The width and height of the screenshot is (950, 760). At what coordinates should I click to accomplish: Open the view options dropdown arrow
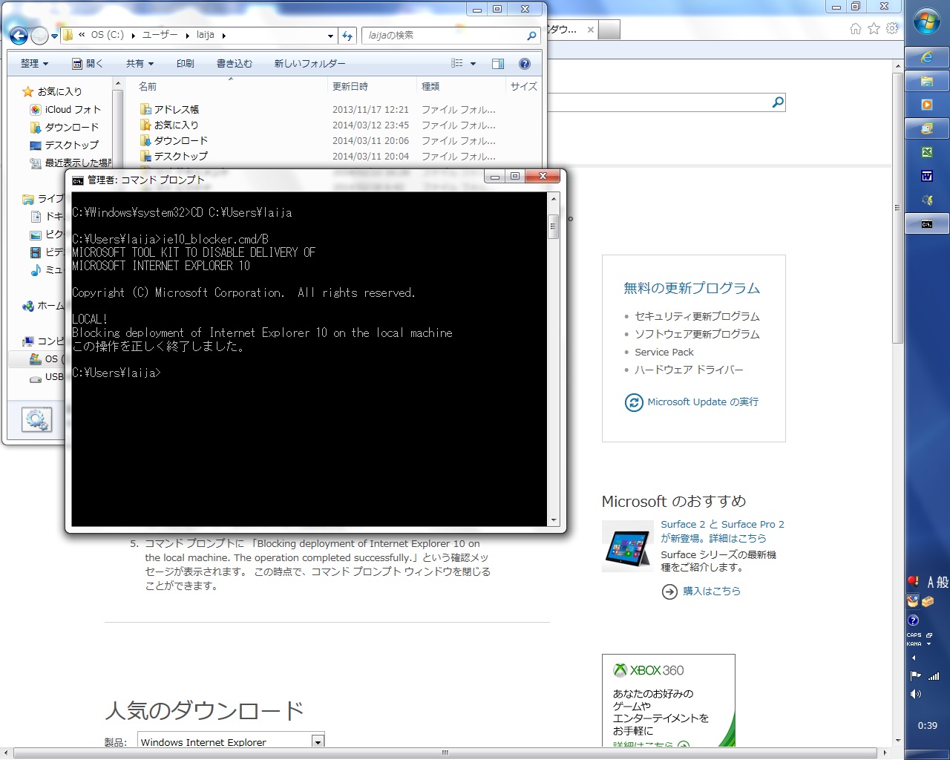click(473, 64)
